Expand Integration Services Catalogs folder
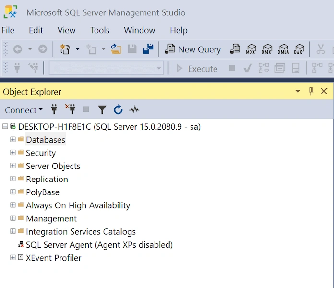 click(13, 231)
